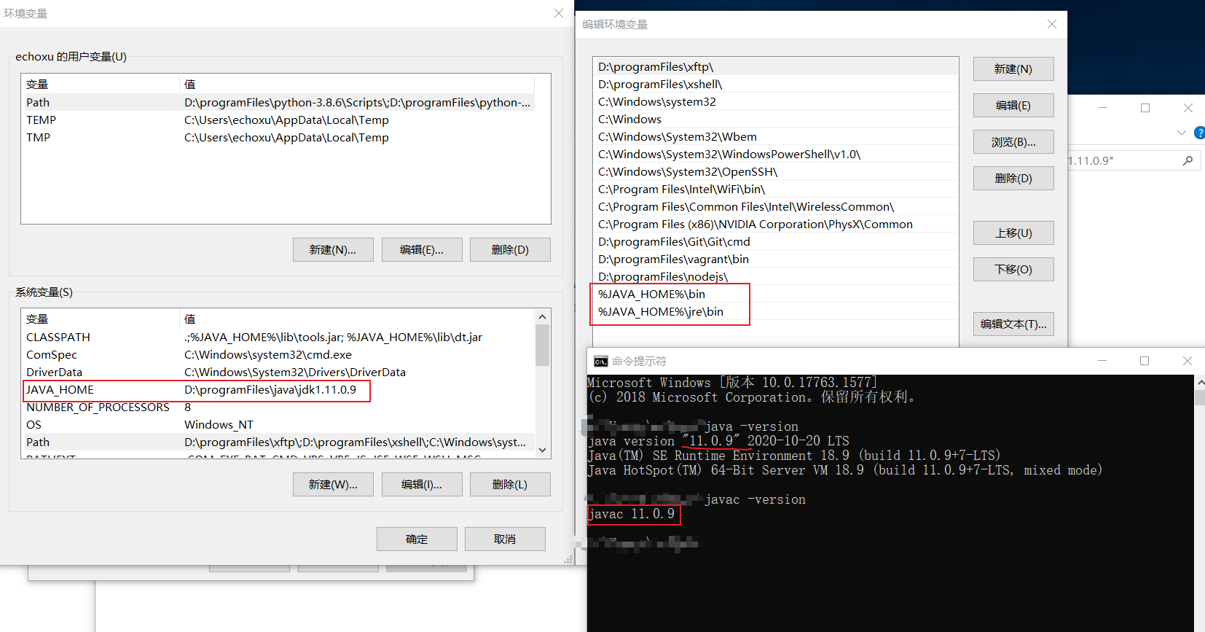The width and height of the screenshot is (1205, 632).
Task: Maximize the Command Prompt window
Action: [x=1145, y=361]
